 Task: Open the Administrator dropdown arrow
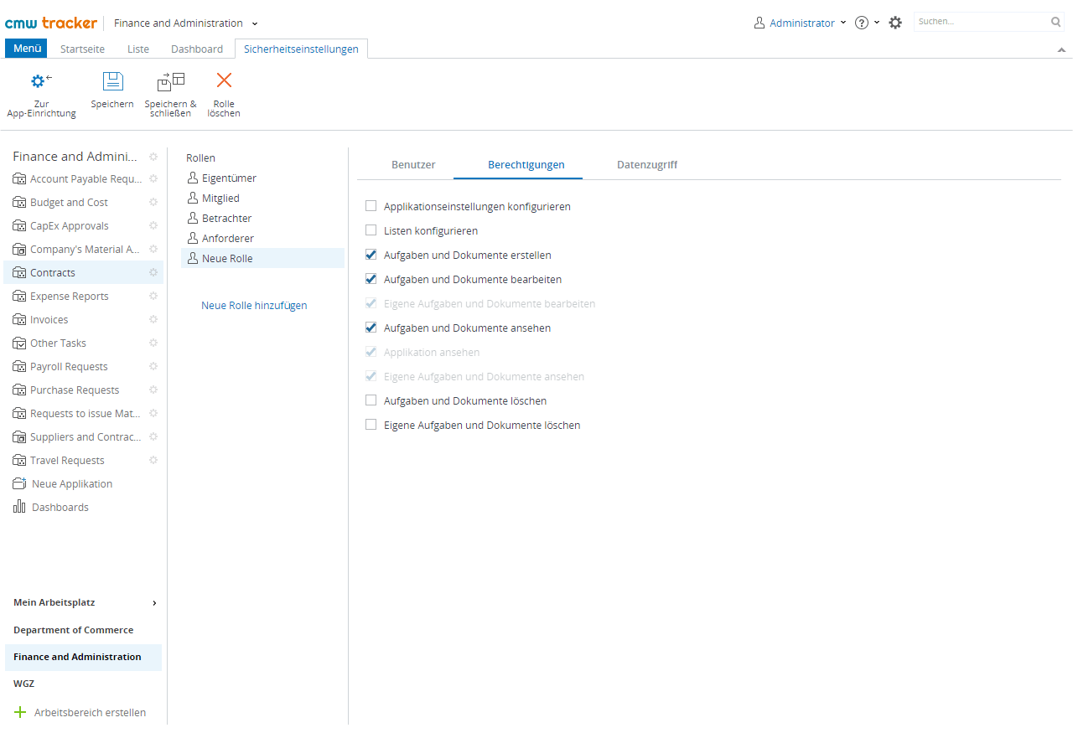[842, 23]
